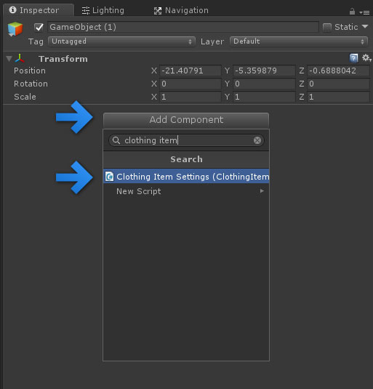Collapse the Transform component foldout
This screenshot has width=373, height=389.
pos(9,59)
